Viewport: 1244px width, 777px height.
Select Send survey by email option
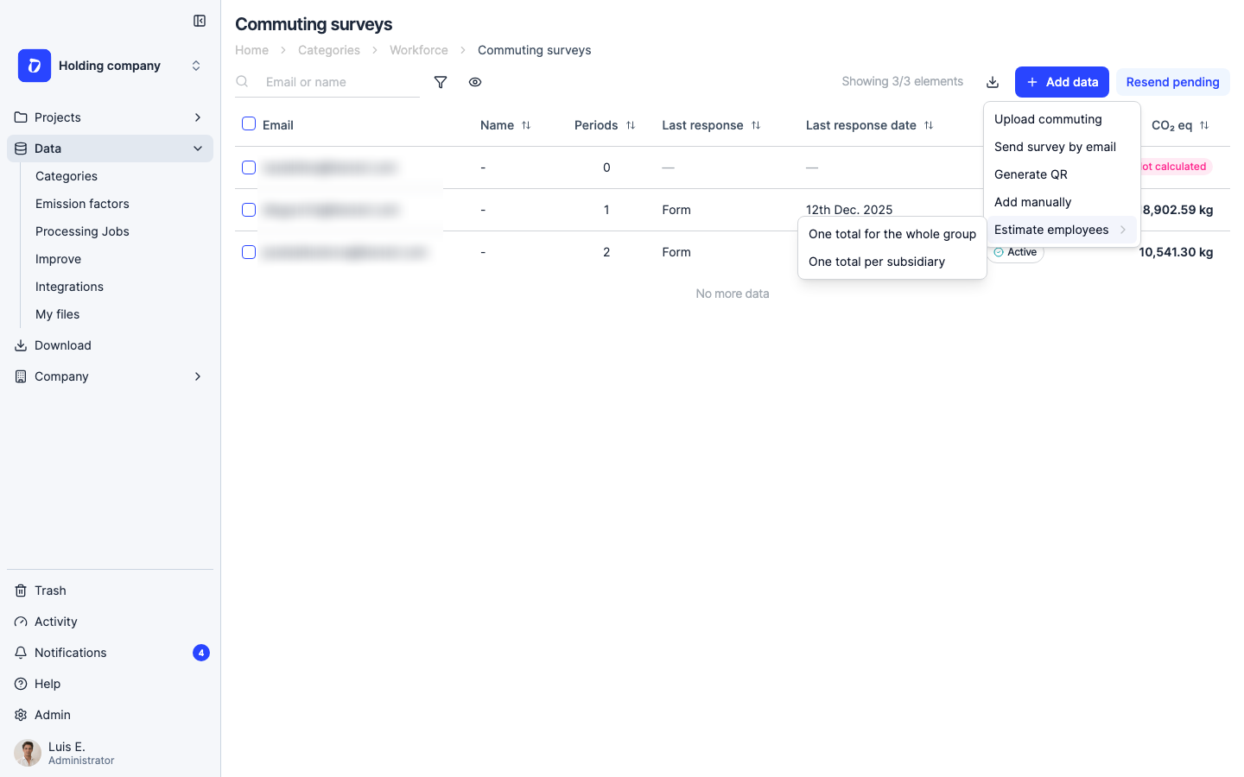coord(1062,147)
